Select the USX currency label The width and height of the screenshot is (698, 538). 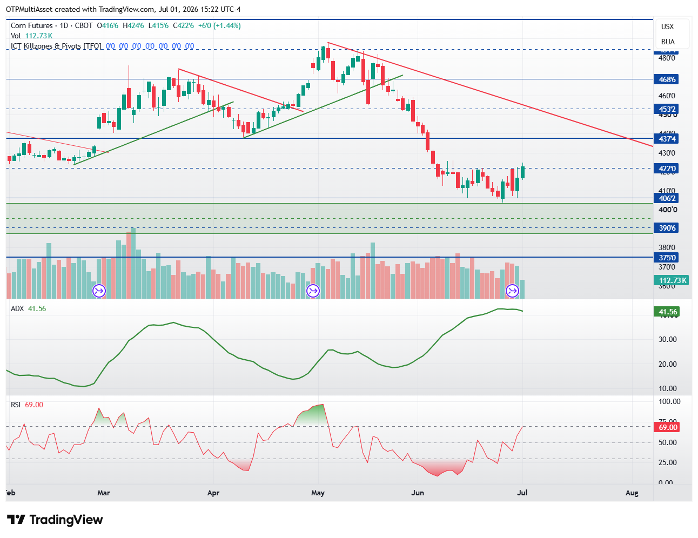click(668, 26)
